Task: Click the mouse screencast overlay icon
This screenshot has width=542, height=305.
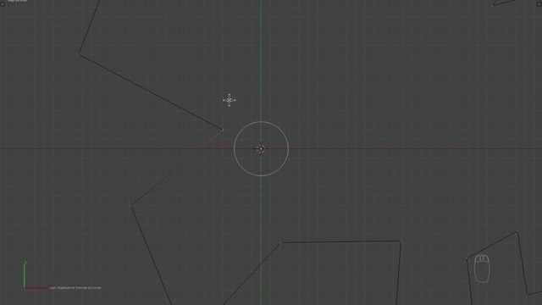Action: coord(482,269)
